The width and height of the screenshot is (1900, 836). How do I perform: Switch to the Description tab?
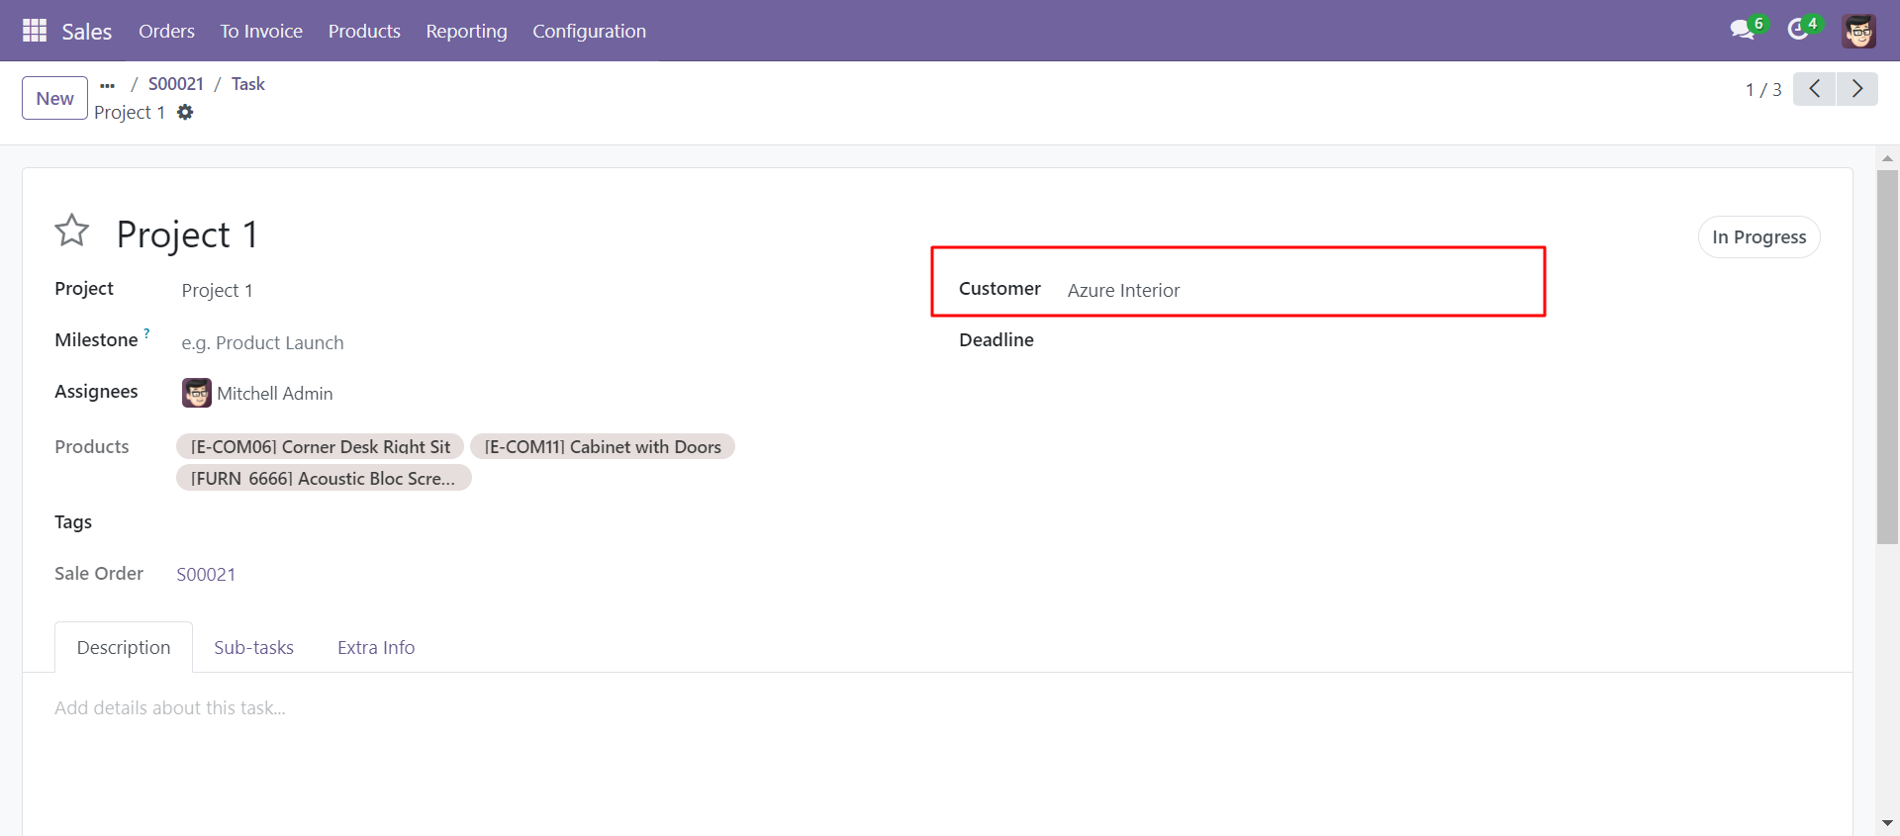click(x=124, y=647)
